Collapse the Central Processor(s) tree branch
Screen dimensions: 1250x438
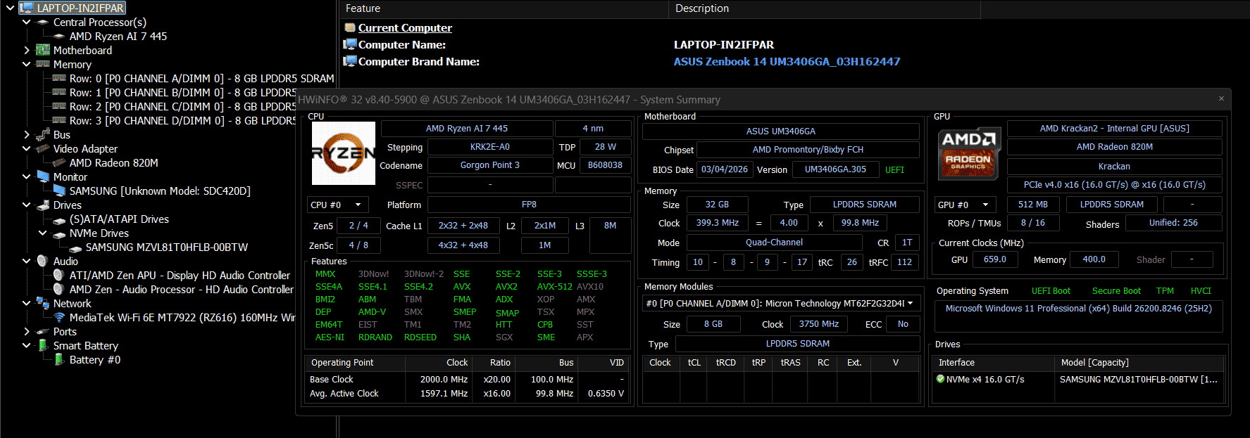(27, 22)
